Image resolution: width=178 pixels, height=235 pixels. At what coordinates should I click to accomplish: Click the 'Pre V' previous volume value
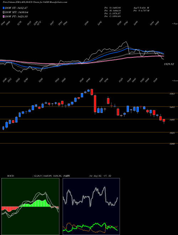tap(141, 11)
